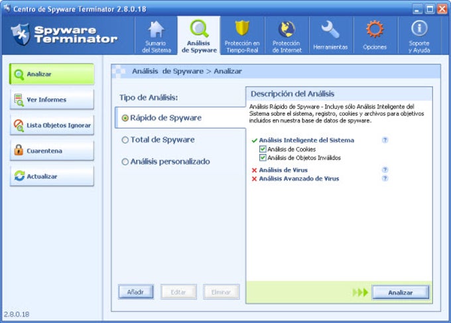Click 'Análisis de Spyware > Analizar' breadcrumb
The height and width of the screenshot is (323, 451).
pos(187,71)
